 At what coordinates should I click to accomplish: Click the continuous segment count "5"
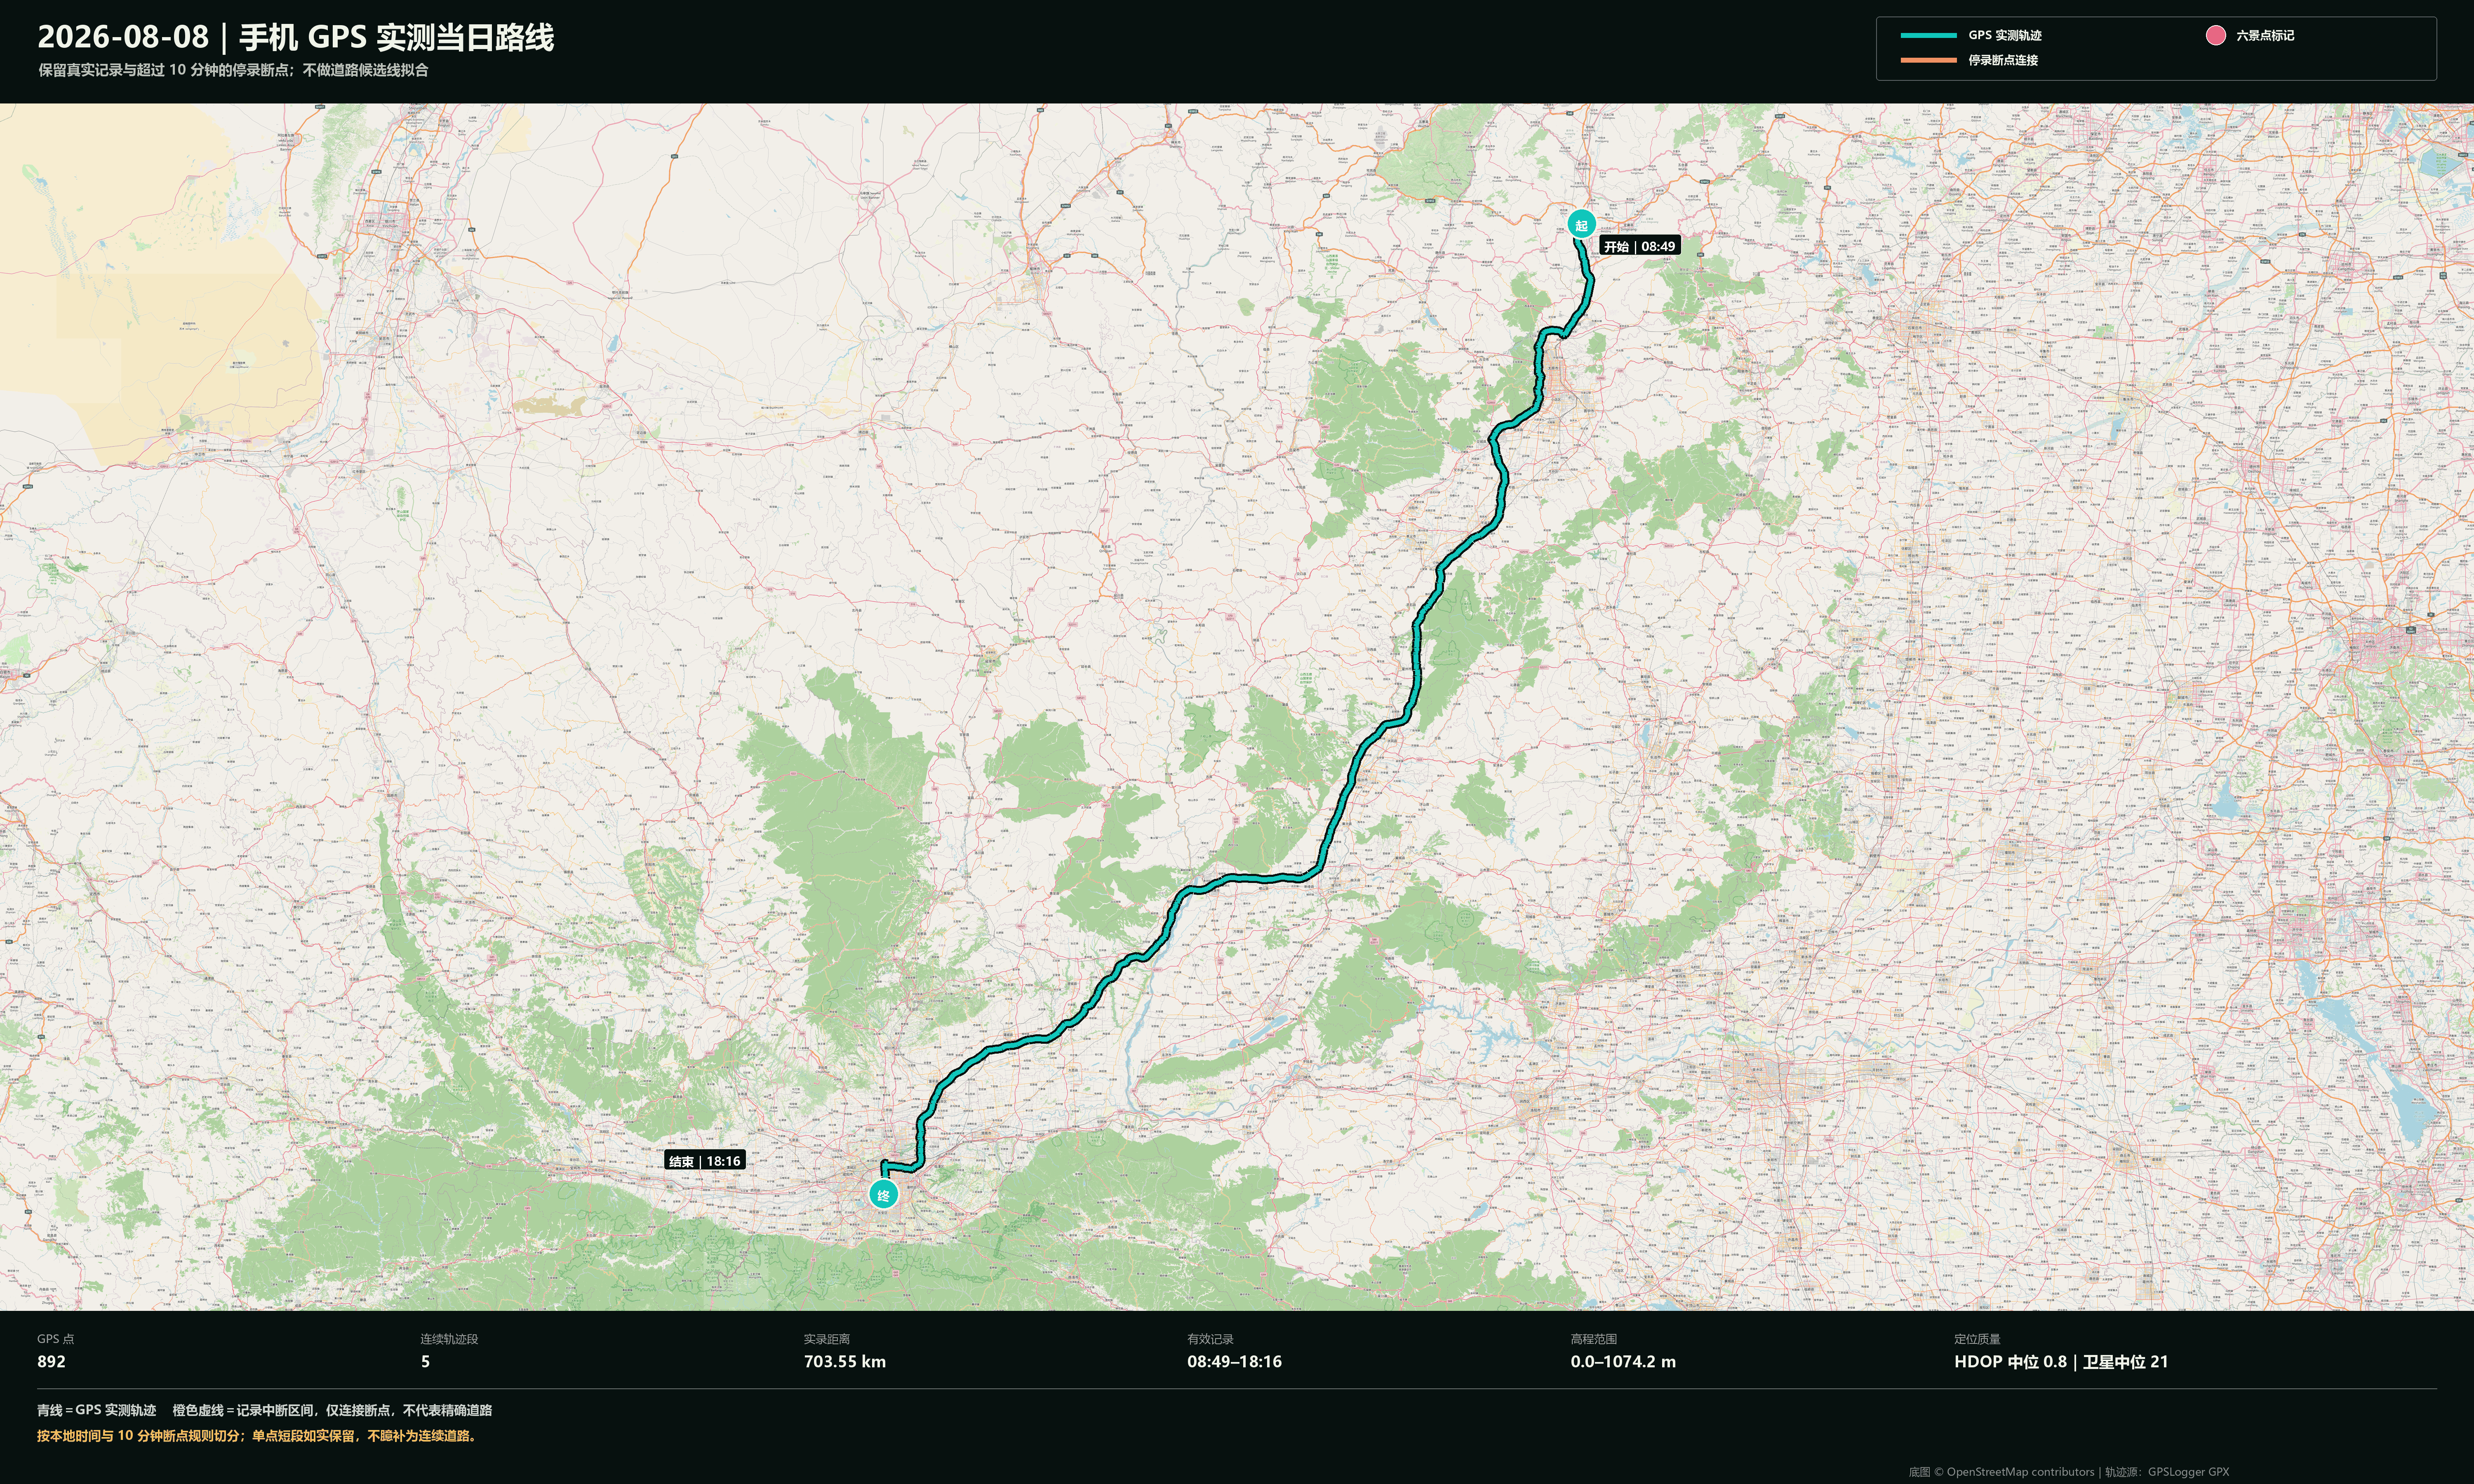[x=425, y=1362]
